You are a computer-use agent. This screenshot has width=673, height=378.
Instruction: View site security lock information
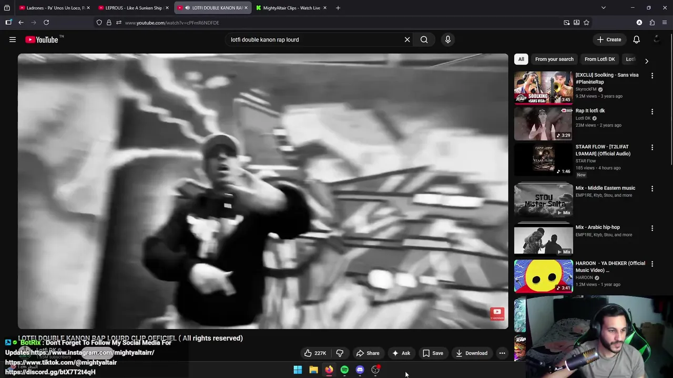[109, 23]
